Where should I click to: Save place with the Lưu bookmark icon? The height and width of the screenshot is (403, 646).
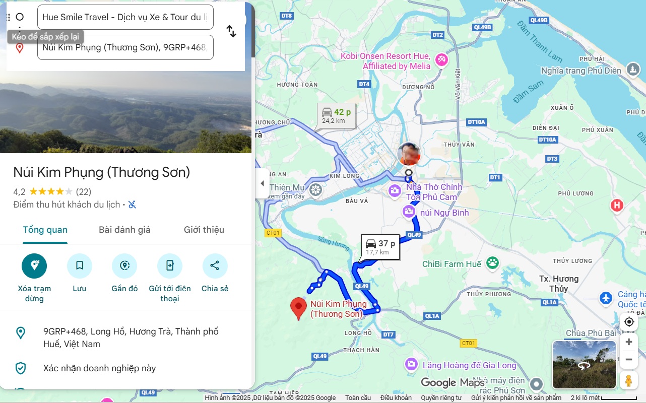coord(80,266)
